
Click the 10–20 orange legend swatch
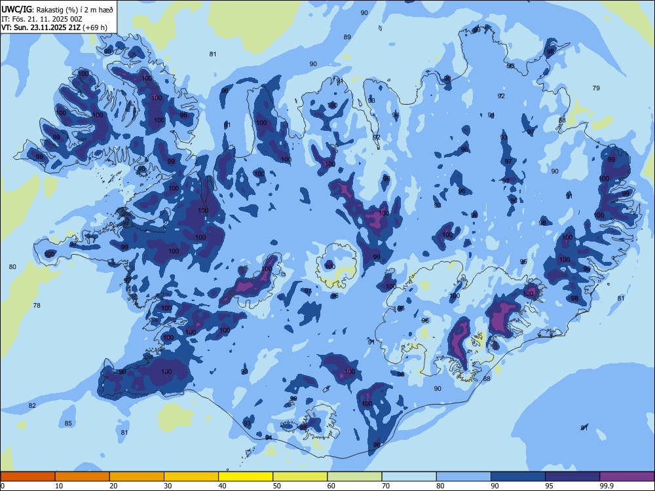click(x=83, y=477)
